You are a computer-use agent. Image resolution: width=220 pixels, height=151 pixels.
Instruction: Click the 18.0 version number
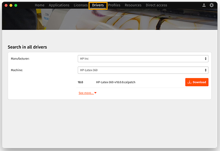pos(80,82)
